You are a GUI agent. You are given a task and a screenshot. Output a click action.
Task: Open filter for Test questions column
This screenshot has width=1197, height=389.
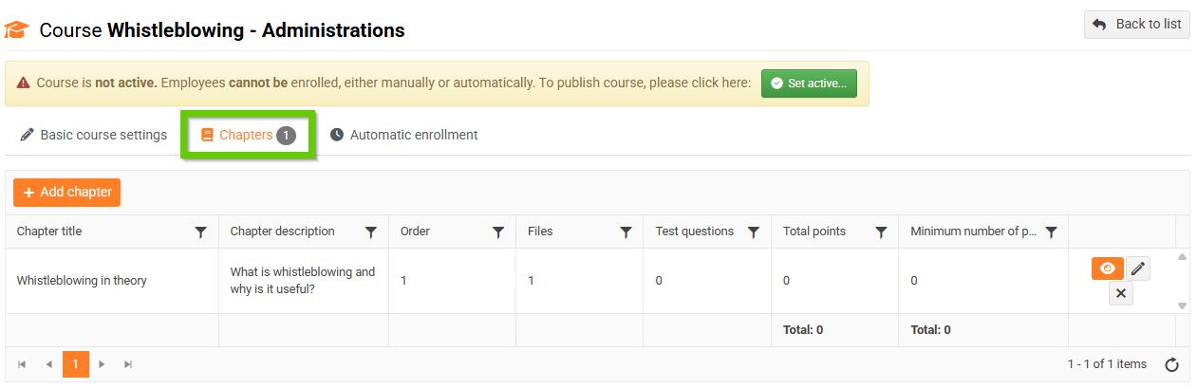[754, 232]
